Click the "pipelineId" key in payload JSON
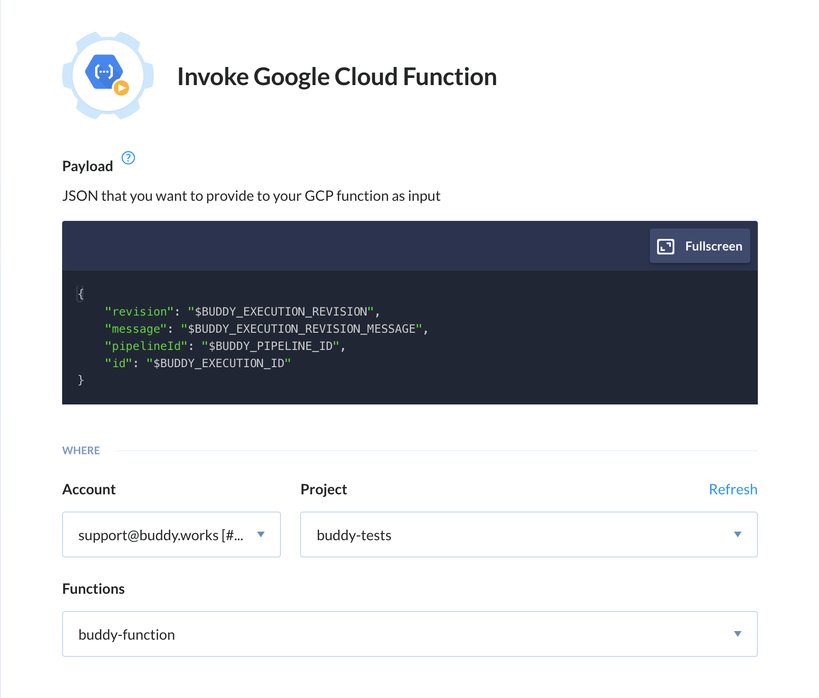This screenshot has width=819, height=698. [x=146, y=346]
